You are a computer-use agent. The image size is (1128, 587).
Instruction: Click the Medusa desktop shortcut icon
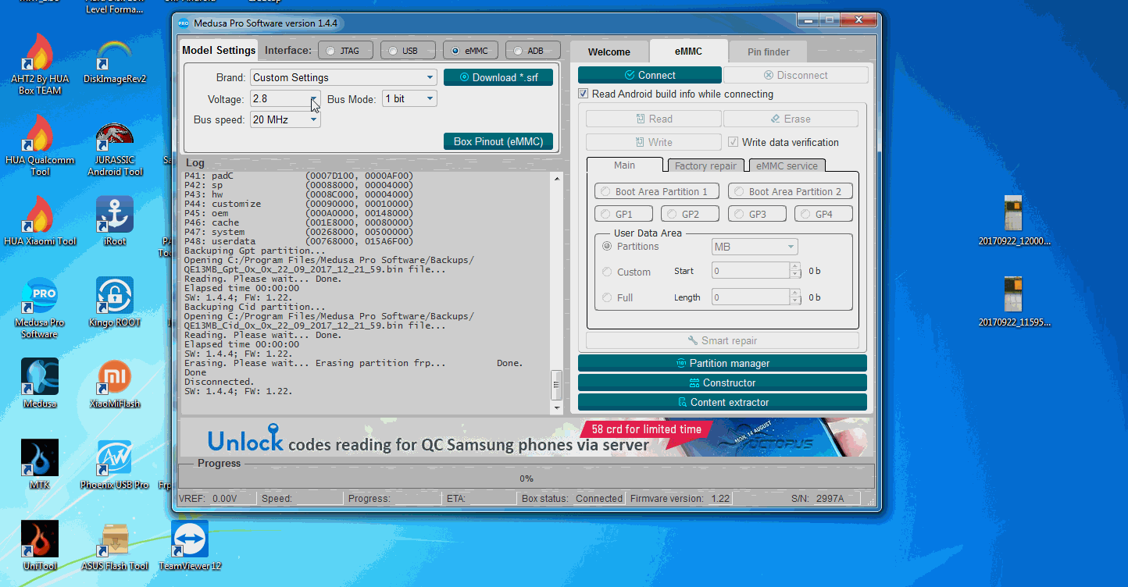(x=40, y=382)
